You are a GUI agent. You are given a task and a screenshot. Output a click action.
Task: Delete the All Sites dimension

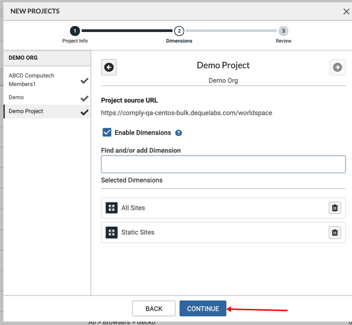coord(334,208)
